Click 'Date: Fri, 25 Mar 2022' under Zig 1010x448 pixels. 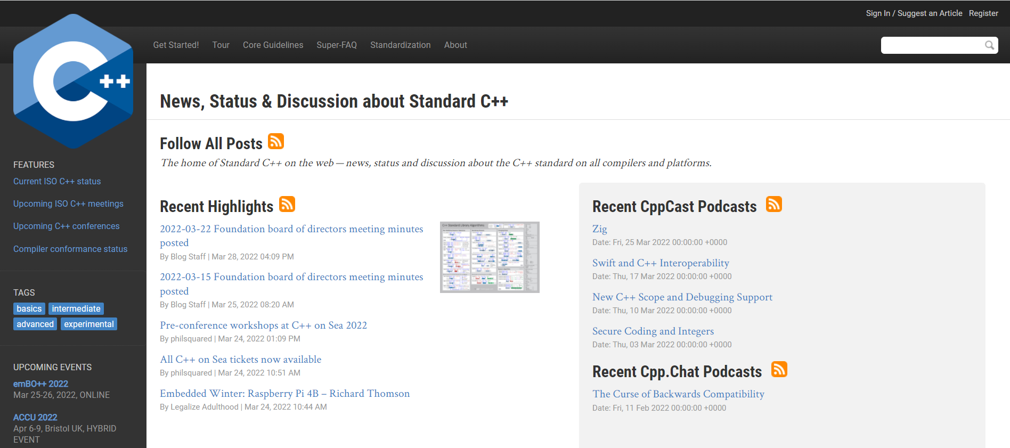click(660, 242)
